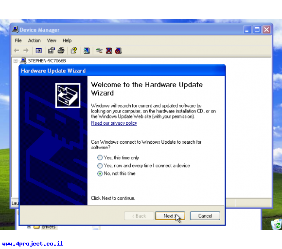This screenshot has height=249, width=282.
Task: Click the Back arrow in Device Manager toolbar
Action: pos(17,51)
